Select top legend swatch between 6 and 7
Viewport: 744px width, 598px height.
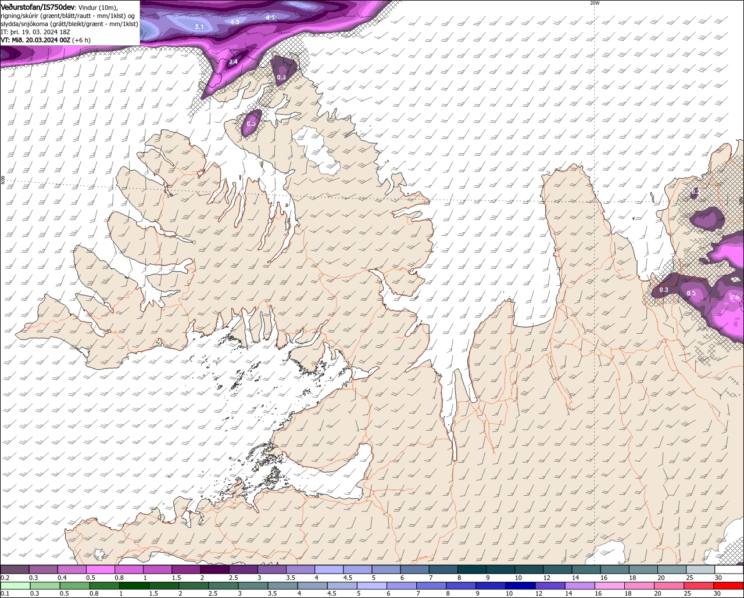click(x=415, y=570)
